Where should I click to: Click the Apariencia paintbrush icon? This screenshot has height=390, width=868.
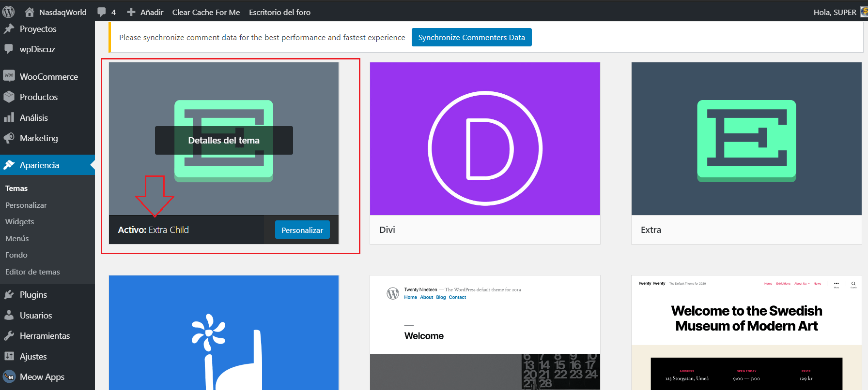pyautogui.click(x=9, y=165)
